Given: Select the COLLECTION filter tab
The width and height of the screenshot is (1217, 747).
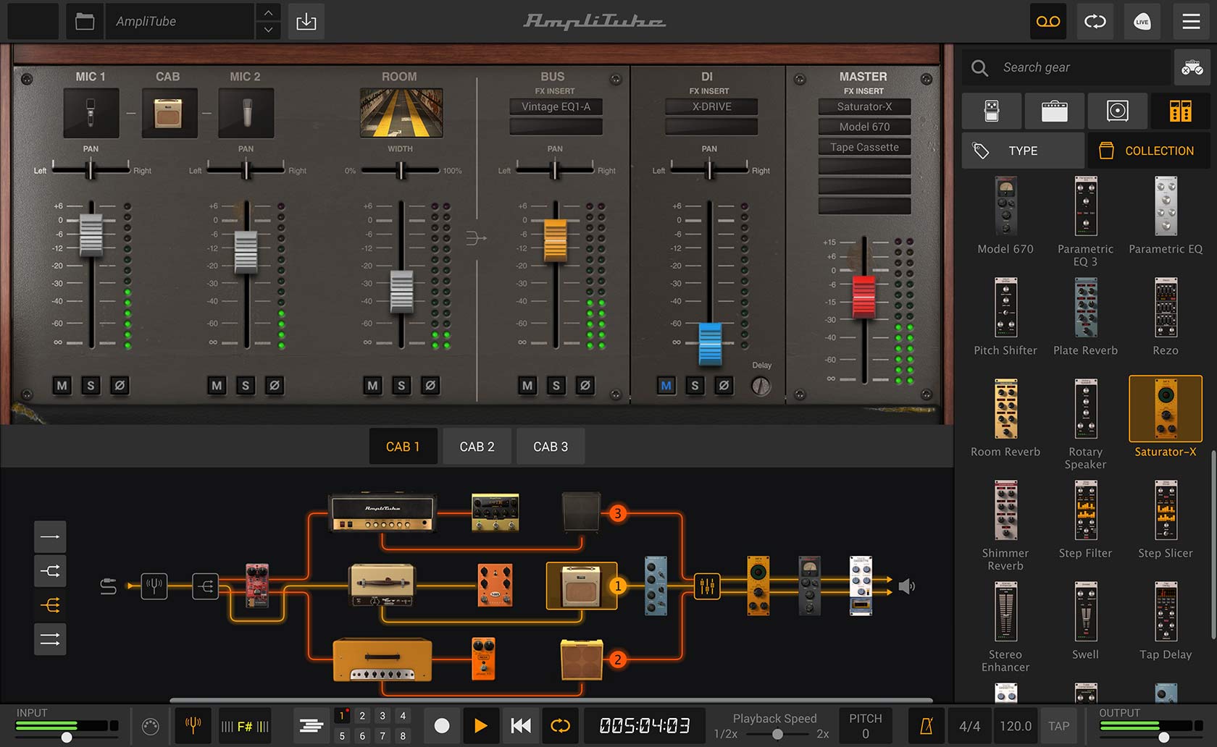Looking at the screenshot, I should tap(1149, 151).
